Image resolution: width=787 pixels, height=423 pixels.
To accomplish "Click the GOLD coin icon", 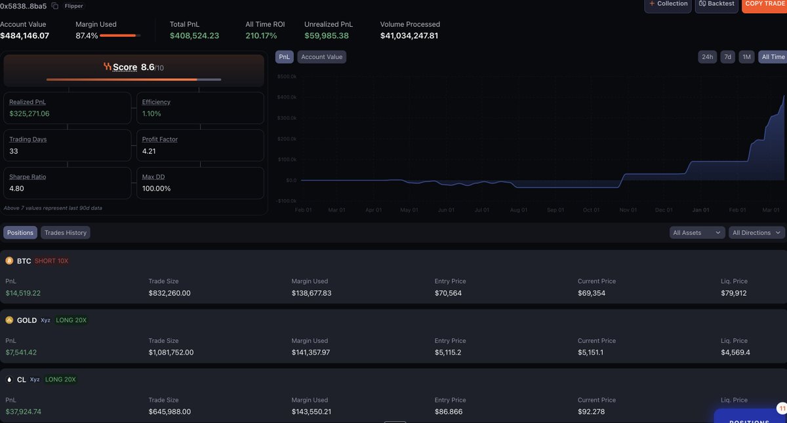I will (9, 320).
